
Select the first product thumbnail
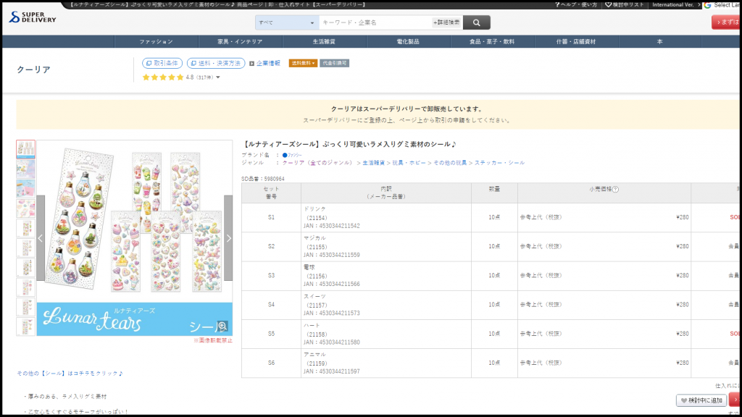click(x=25, y=149)
